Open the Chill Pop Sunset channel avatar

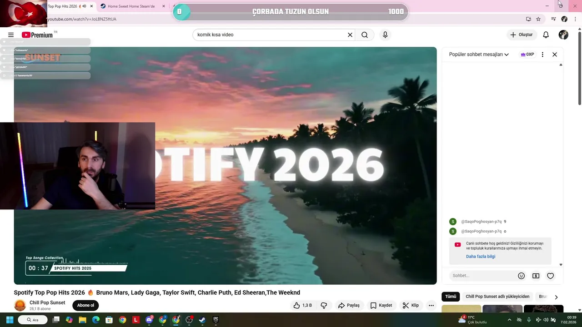click(x=20, y=305)
